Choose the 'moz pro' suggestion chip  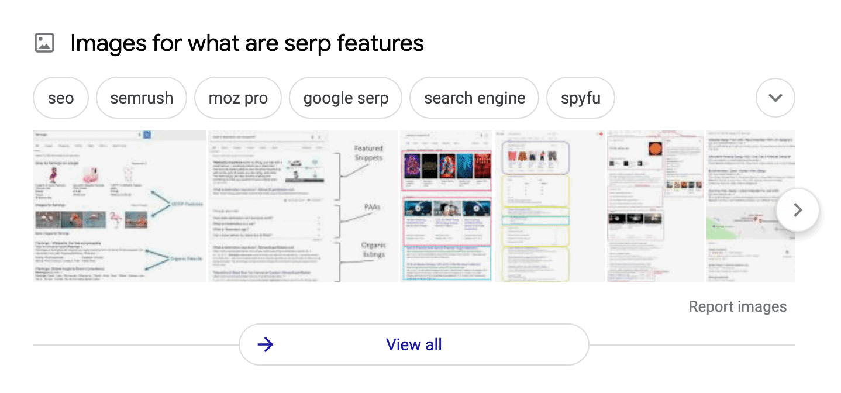[237, 98]
